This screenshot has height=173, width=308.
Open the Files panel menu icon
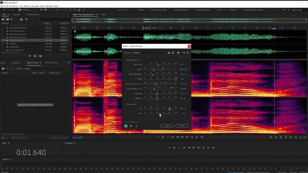[x=8, y=14]
